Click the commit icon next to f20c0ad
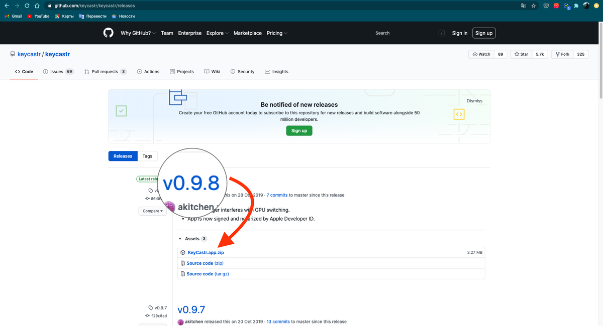 [x=147, y=316]
